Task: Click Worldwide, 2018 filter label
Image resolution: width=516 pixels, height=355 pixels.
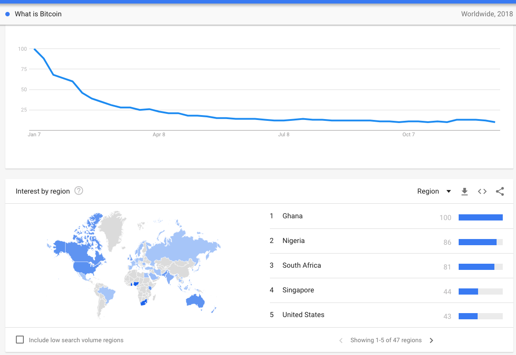Action: [487, 14]
